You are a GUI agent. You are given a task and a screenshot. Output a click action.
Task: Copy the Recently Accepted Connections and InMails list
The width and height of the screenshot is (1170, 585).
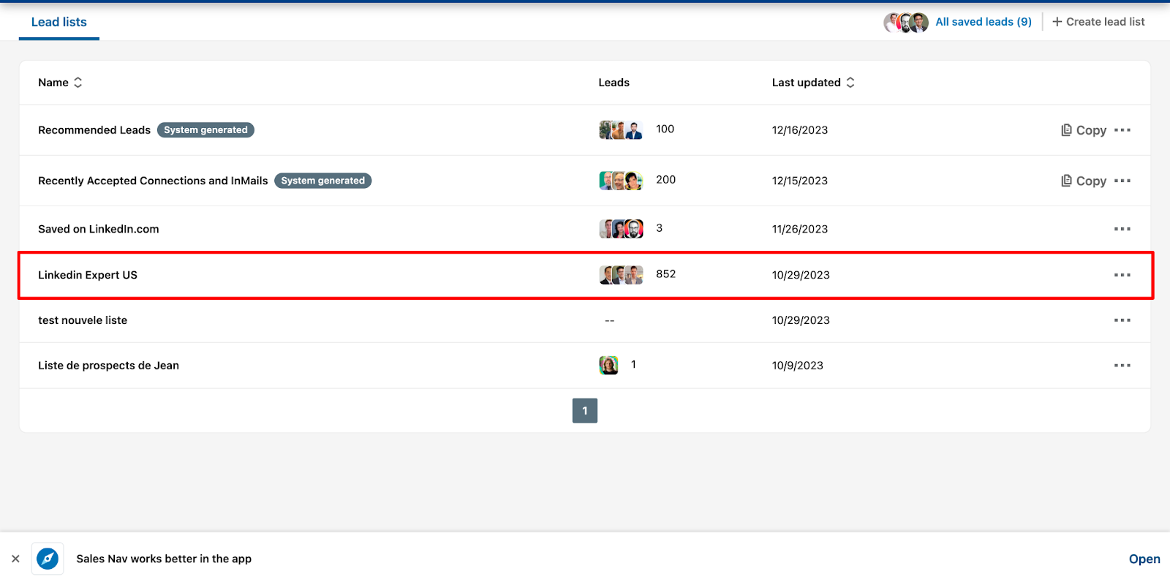pos(1084,181)
